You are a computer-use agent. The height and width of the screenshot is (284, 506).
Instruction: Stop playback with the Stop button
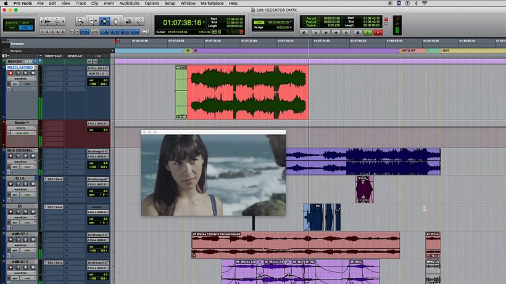[x=357, y=33]
